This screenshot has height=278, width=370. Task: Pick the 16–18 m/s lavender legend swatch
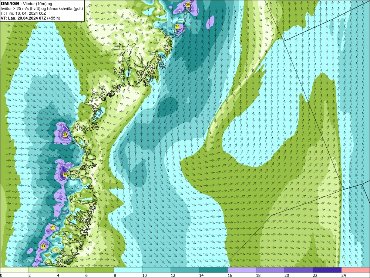pyautogui.click(x=242, y=270)
